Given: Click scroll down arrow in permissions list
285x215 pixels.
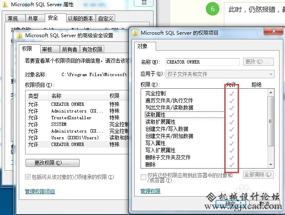Looking at the screenshot, I should coord(271,165).
